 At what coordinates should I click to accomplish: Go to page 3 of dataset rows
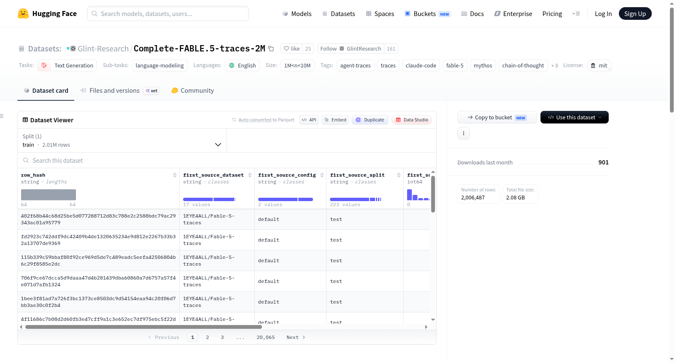pos(222,337)
